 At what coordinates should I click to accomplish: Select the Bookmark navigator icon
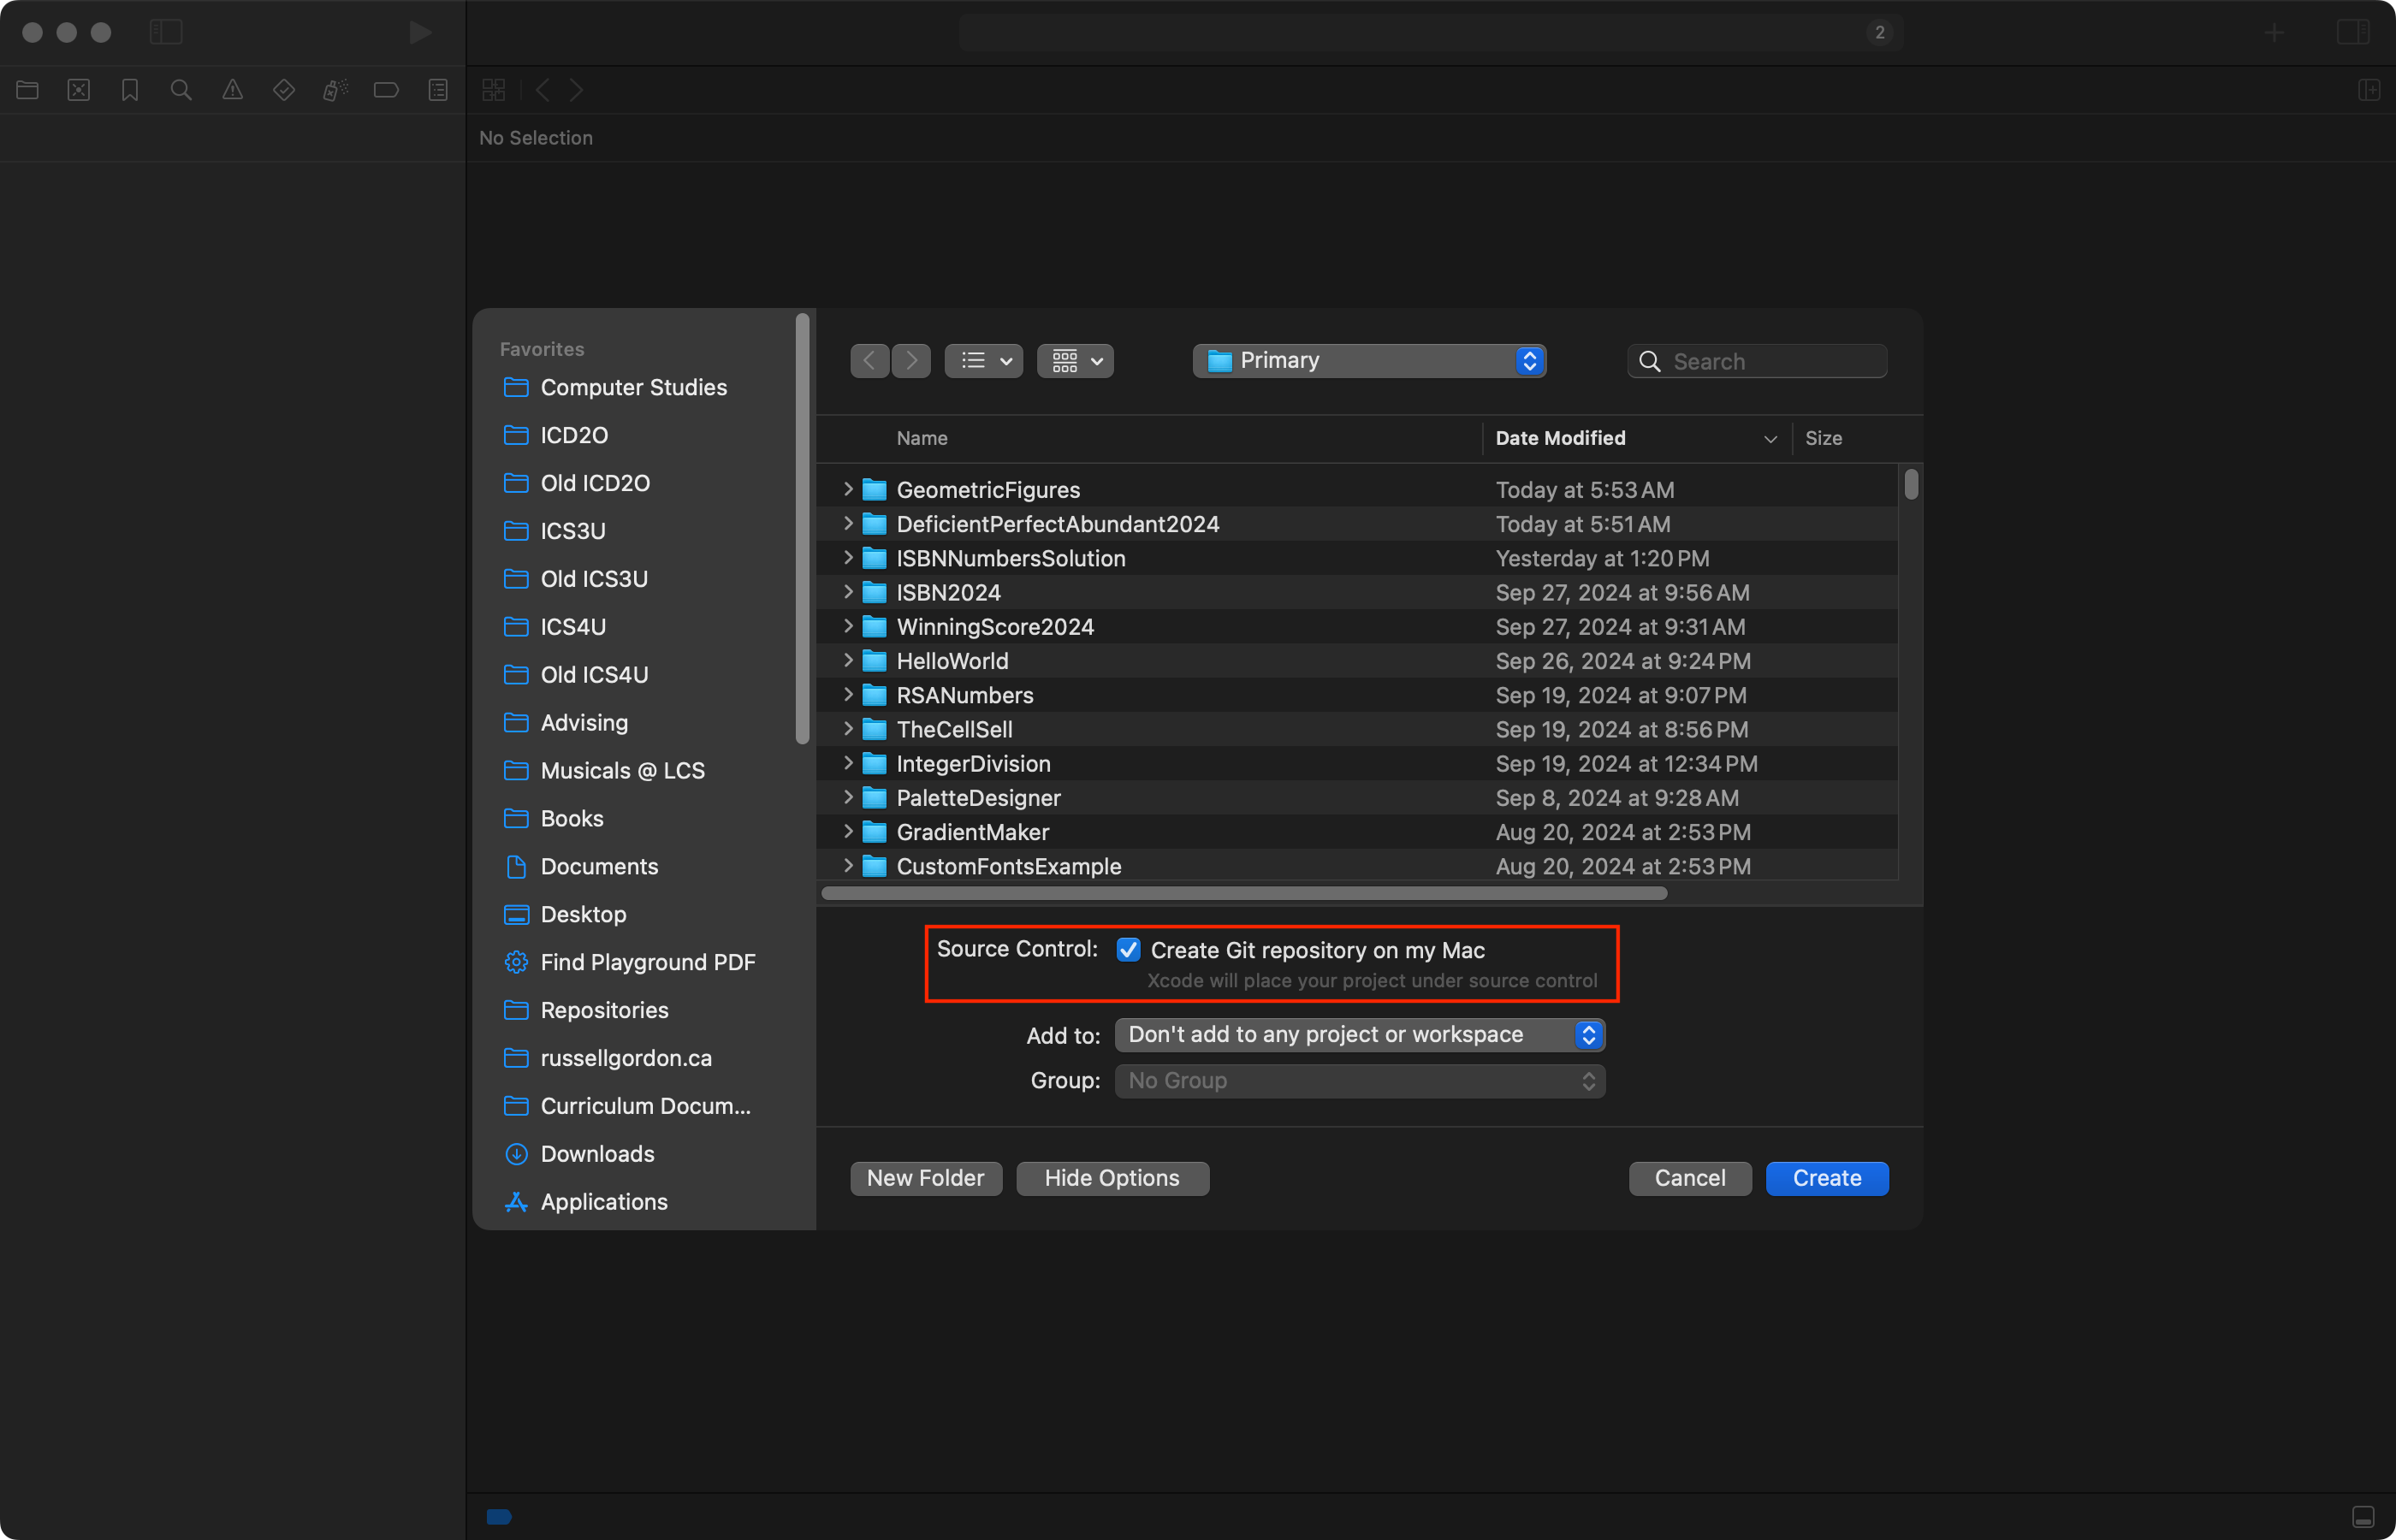coord(130,90)
